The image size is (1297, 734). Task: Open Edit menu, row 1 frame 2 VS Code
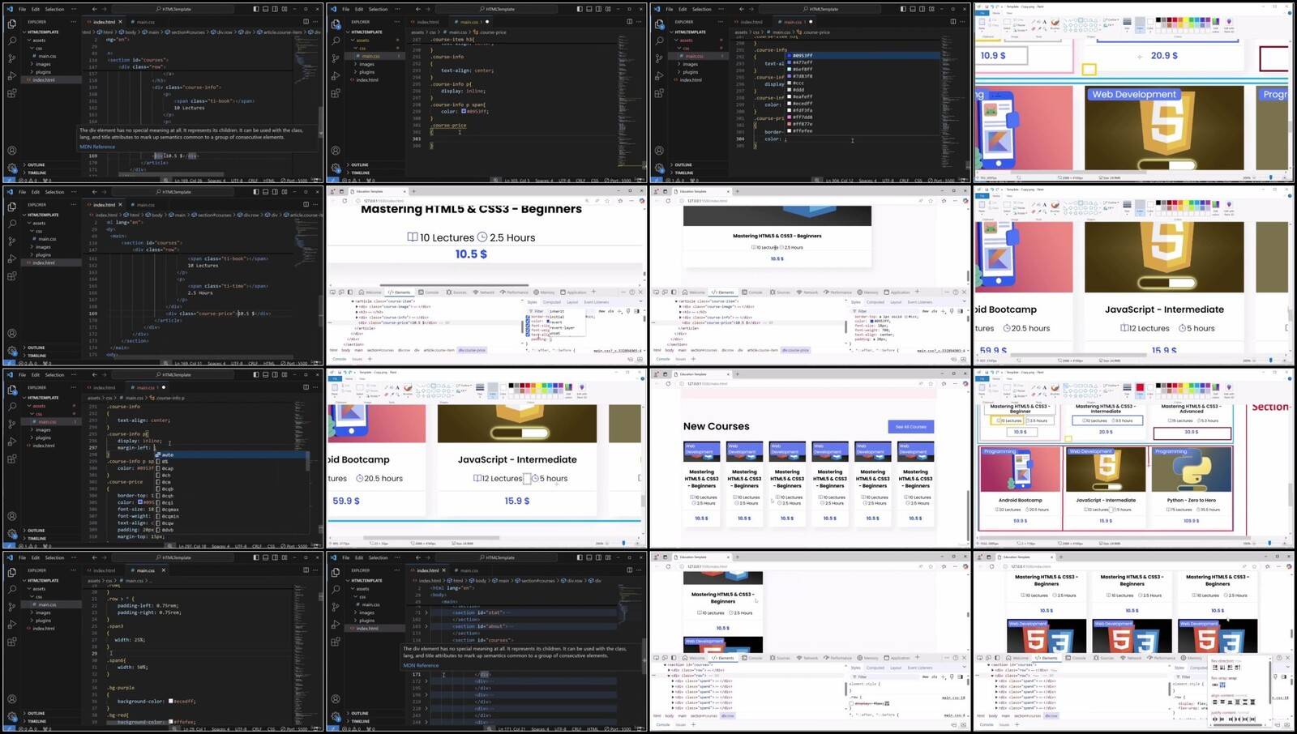[x=359, y=9]
